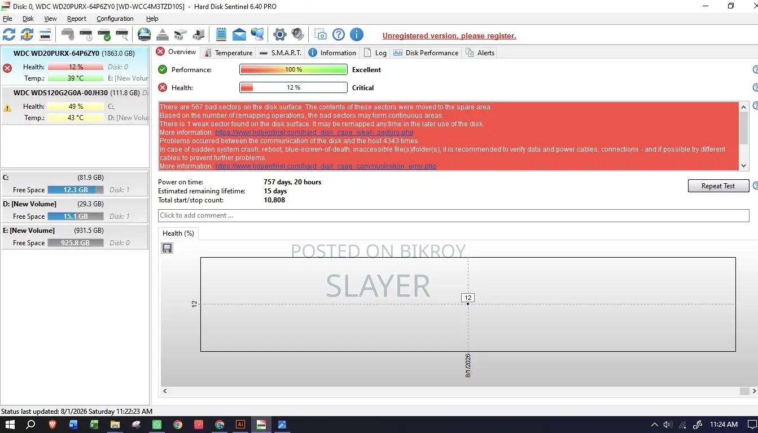Viewport: 758px width, 433px height.
Task: Switch to the Log tab
Action: [x=375, y=53]
